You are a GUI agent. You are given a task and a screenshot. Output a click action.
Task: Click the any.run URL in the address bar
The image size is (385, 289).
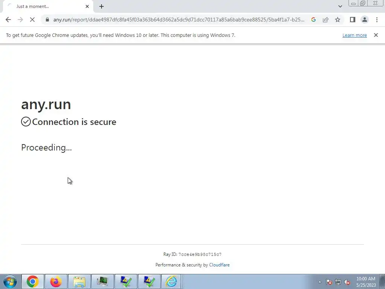(179, 20)
